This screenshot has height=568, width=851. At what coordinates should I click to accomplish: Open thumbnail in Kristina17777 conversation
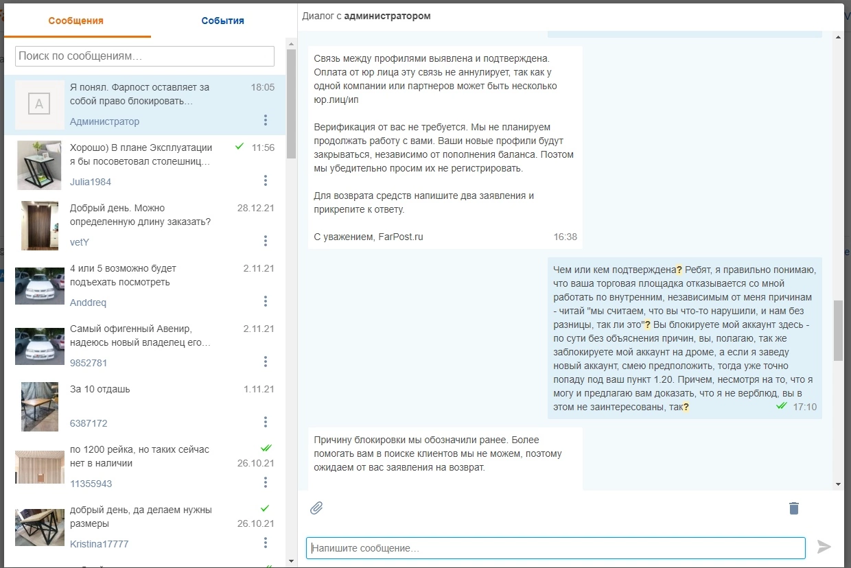[40, 528]
